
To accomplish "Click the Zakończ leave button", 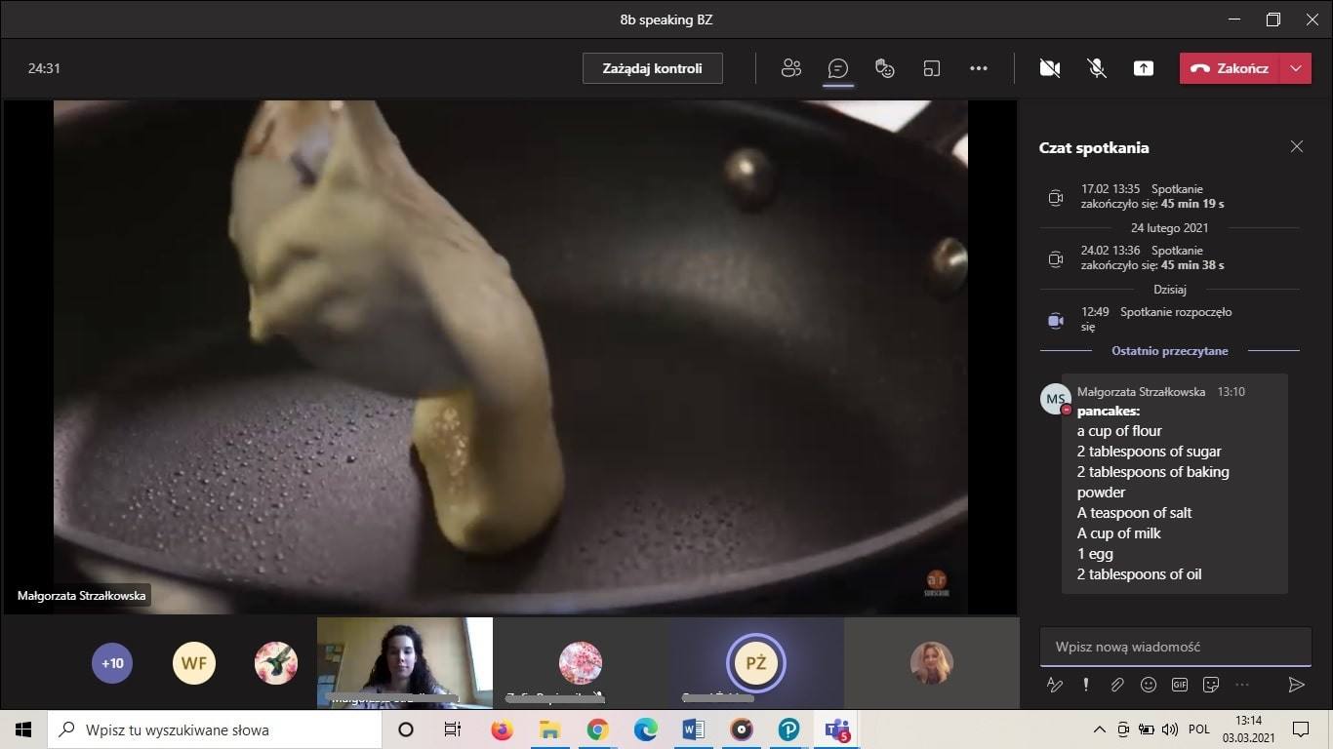I will (x=1230, y=68).
